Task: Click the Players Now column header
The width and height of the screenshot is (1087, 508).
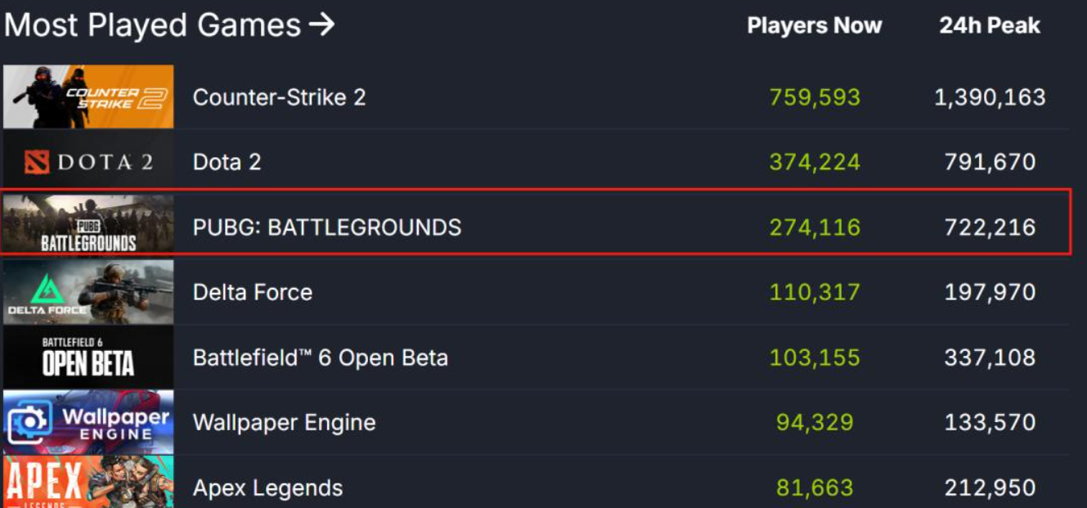Action: pos(814,25)
